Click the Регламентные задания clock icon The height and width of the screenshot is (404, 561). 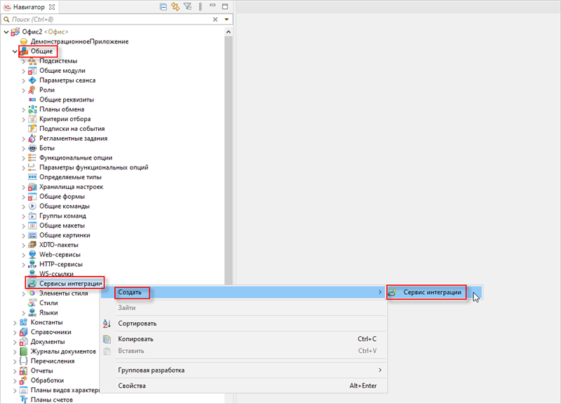[x=32, y=139]
